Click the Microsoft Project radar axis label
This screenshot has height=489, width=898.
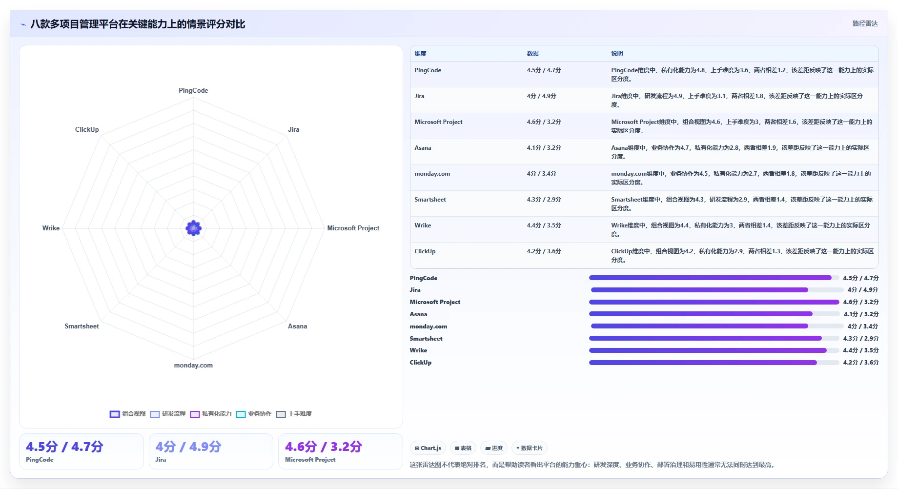353,228
